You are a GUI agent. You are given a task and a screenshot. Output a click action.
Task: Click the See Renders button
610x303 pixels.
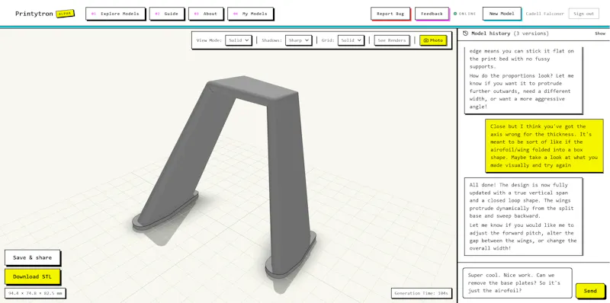(x=392, y=40)
